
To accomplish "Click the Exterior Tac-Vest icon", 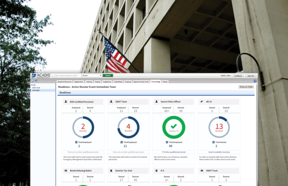I will (112, 170).
